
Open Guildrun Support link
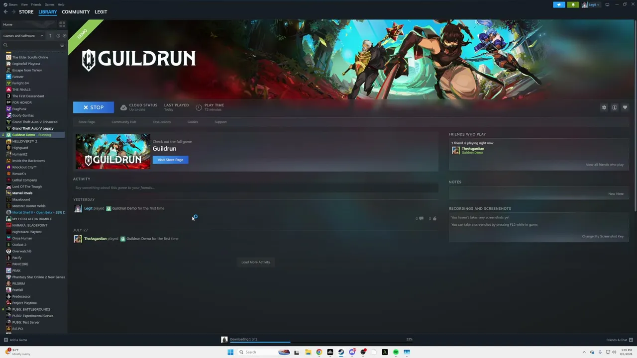point(220,122)
